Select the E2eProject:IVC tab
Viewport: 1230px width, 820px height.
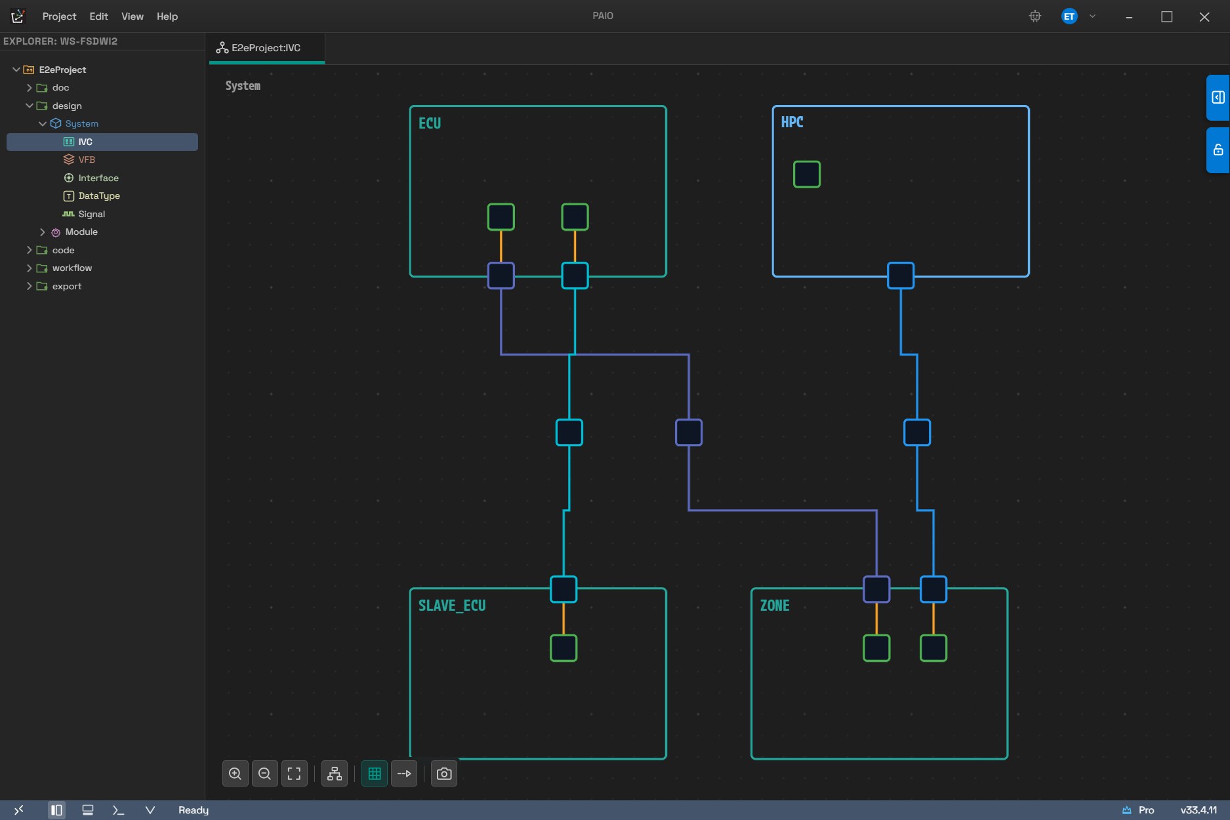click(x=266, y=48)
